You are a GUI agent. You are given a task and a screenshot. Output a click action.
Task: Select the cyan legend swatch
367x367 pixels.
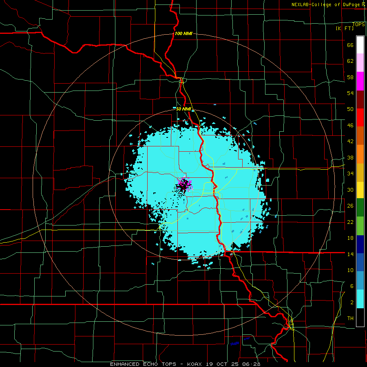click(360, 299)
